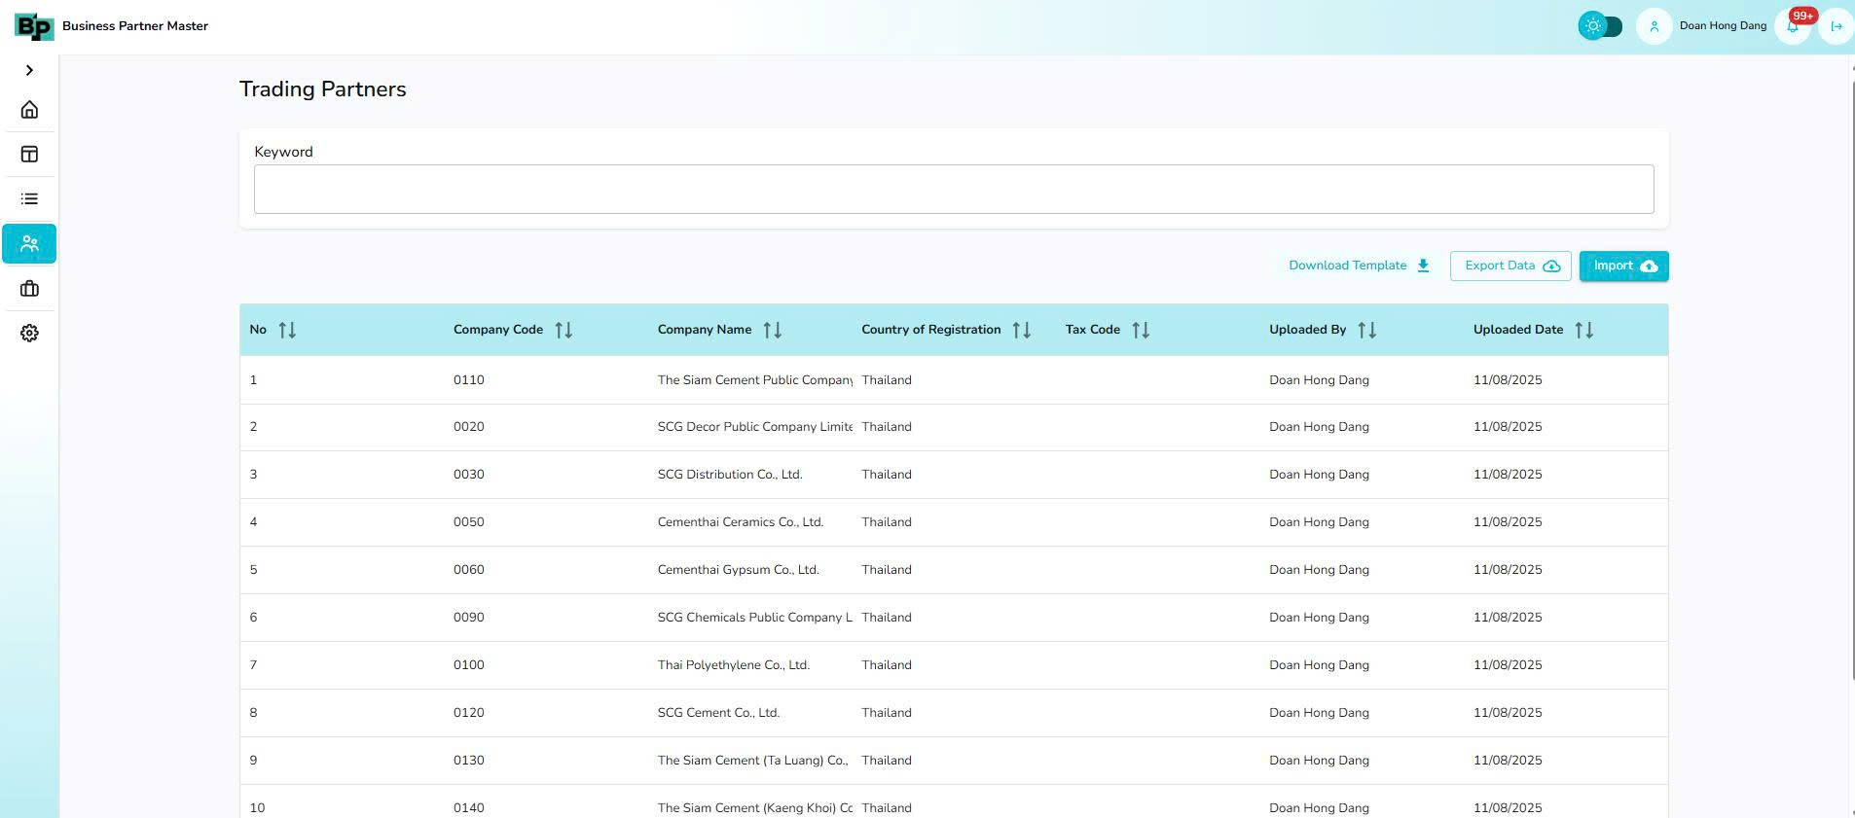Sort table by Company Code column
The image size is (1855, 818).
(x=564, y=331)
